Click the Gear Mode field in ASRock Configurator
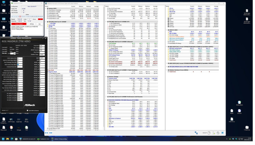The image size is (255, 145). click(42, 52)
